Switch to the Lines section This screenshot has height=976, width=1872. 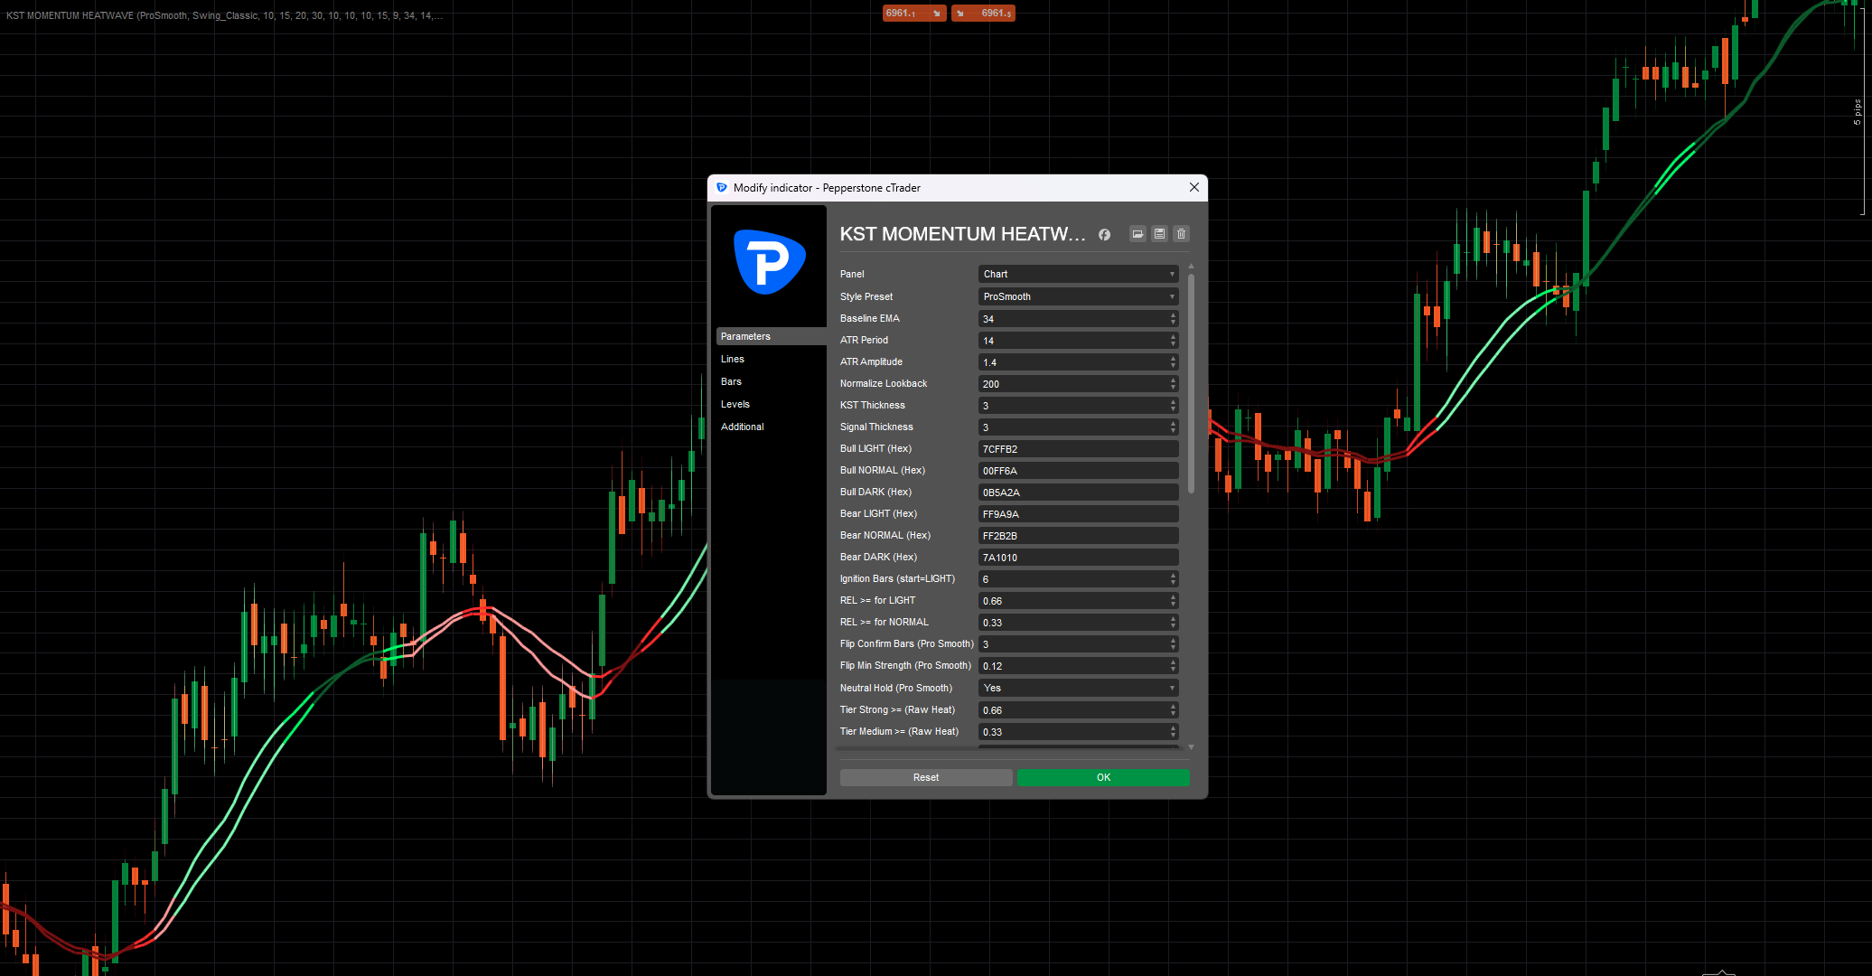point(733,359)
